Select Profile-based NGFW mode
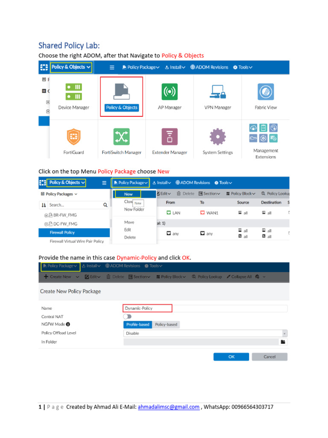This screenshot has width=328, height=438. 138,325
